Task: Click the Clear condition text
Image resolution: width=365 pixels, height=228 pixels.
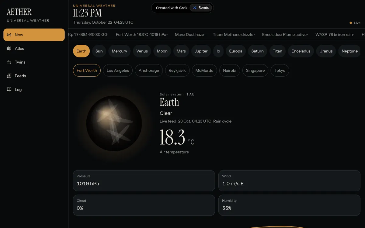Action: point(166,113)
